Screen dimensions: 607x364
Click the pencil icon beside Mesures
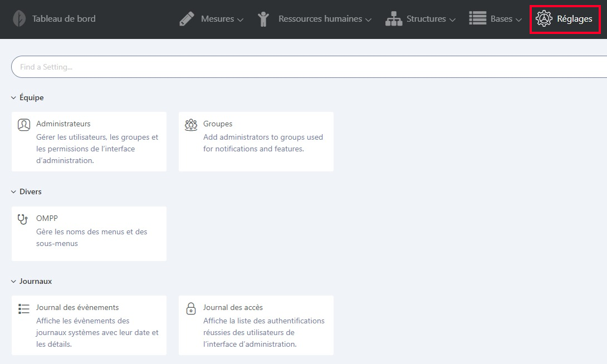coord(187,19)
